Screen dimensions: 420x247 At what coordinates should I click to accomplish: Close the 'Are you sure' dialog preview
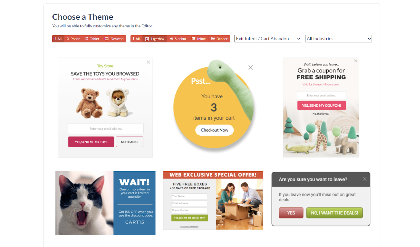[x=364, y=179]
